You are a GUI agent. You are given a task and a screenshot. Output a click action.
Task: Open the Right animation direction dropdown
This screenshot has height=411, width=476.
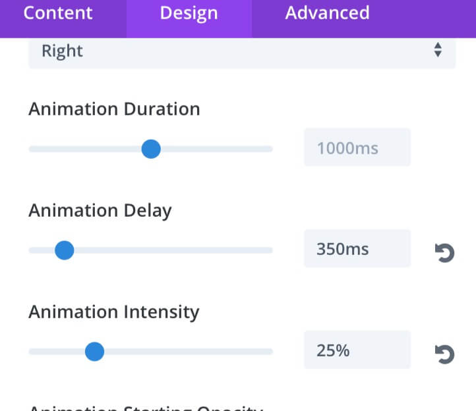coord(242,53)
